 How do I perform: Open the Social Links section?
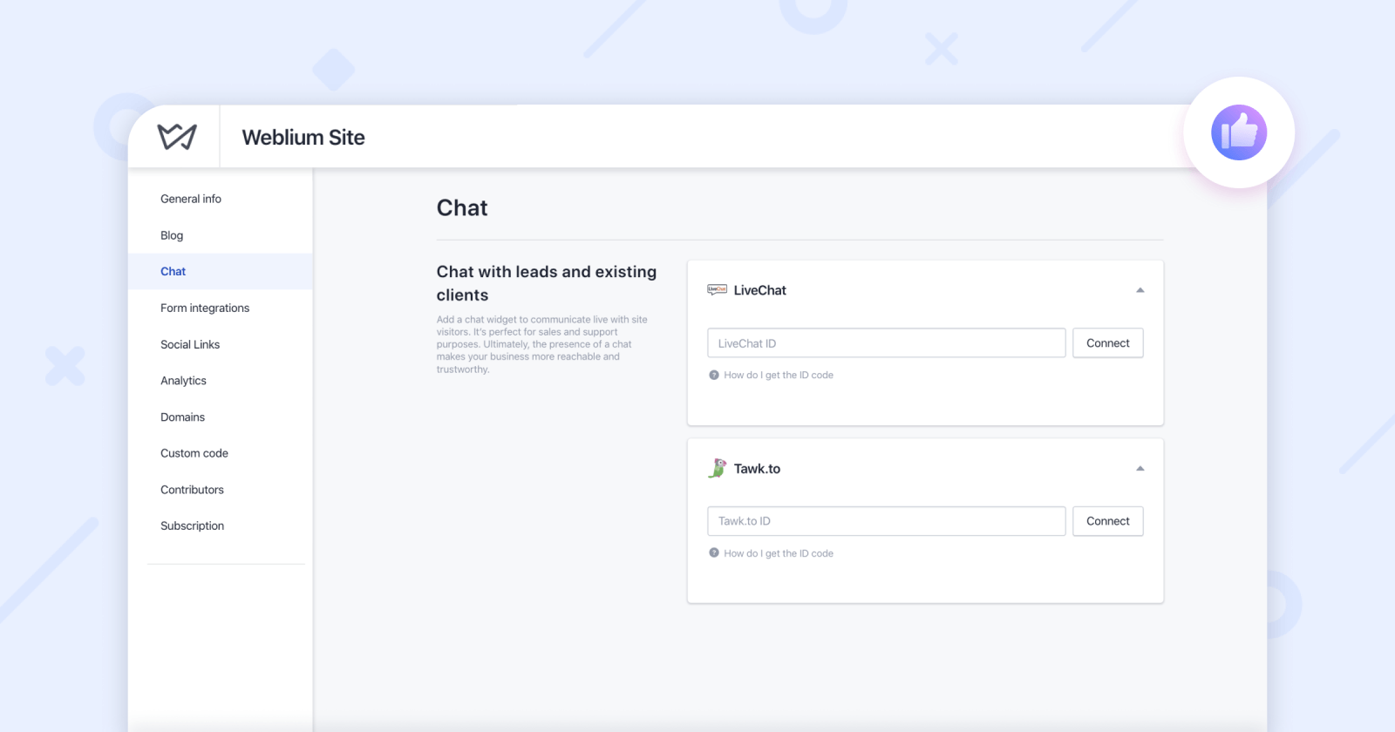click(x=190, y=344)
